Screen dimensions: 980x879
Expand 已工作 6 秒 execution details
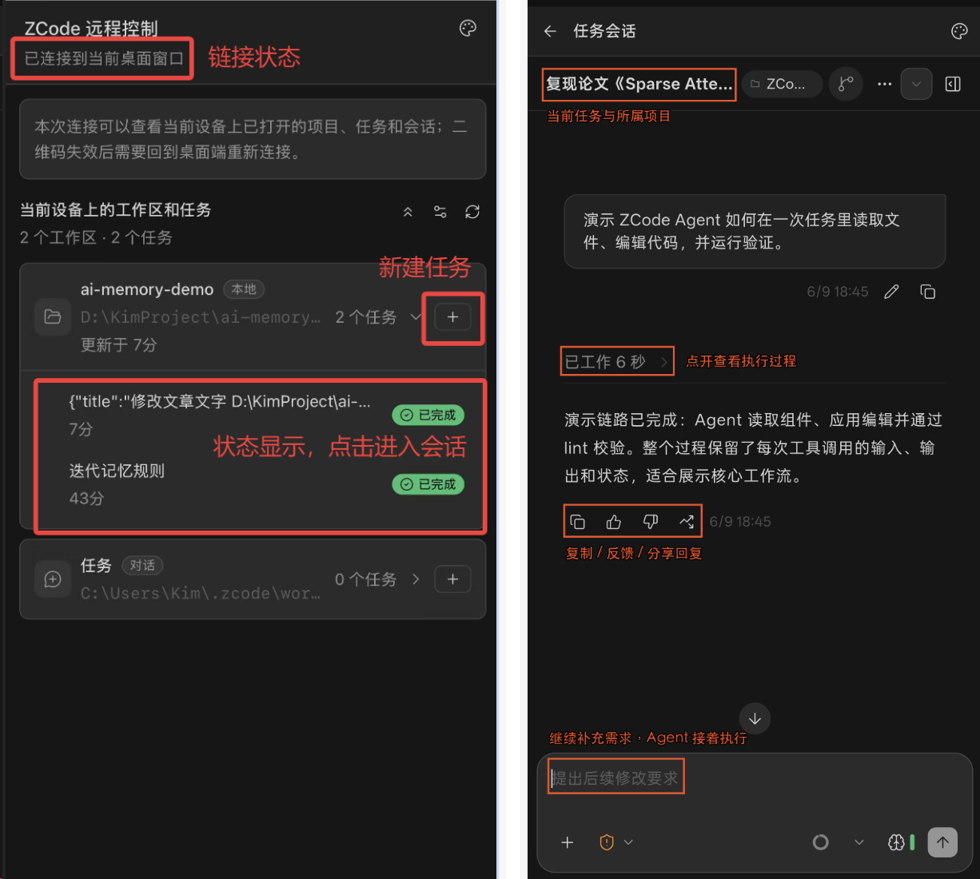tap(616, 362)
